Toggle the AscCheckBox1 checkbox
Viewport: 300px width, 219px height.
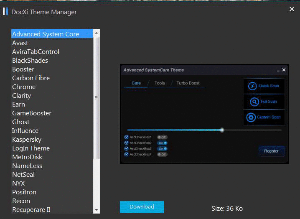pyautogui.click(x=126, y=137)
